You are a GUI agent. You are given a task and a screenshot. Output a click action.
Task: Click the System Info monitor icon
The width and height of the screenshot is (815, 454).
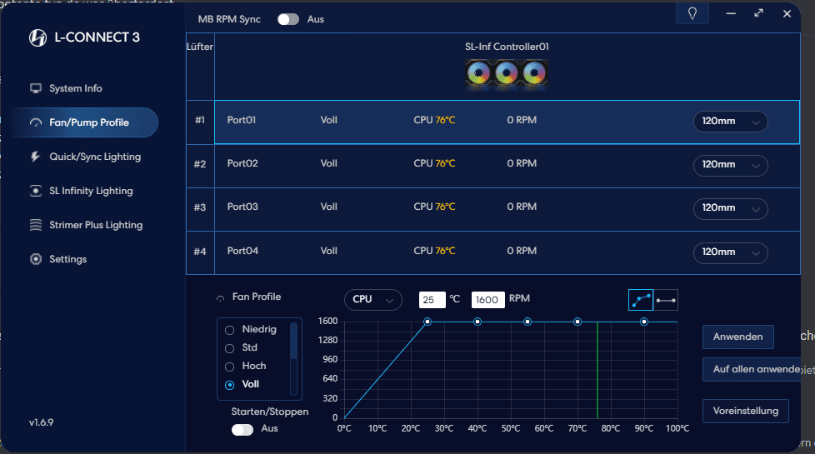pyautogui.click(x=36, y=88)
